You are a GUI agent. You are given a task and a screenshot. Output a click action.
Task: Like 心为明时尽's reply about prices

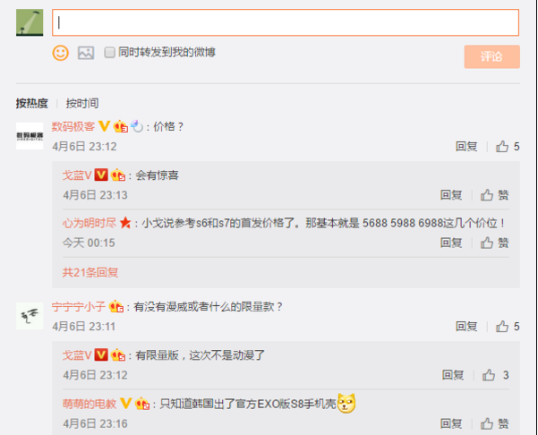coord(494,243)
